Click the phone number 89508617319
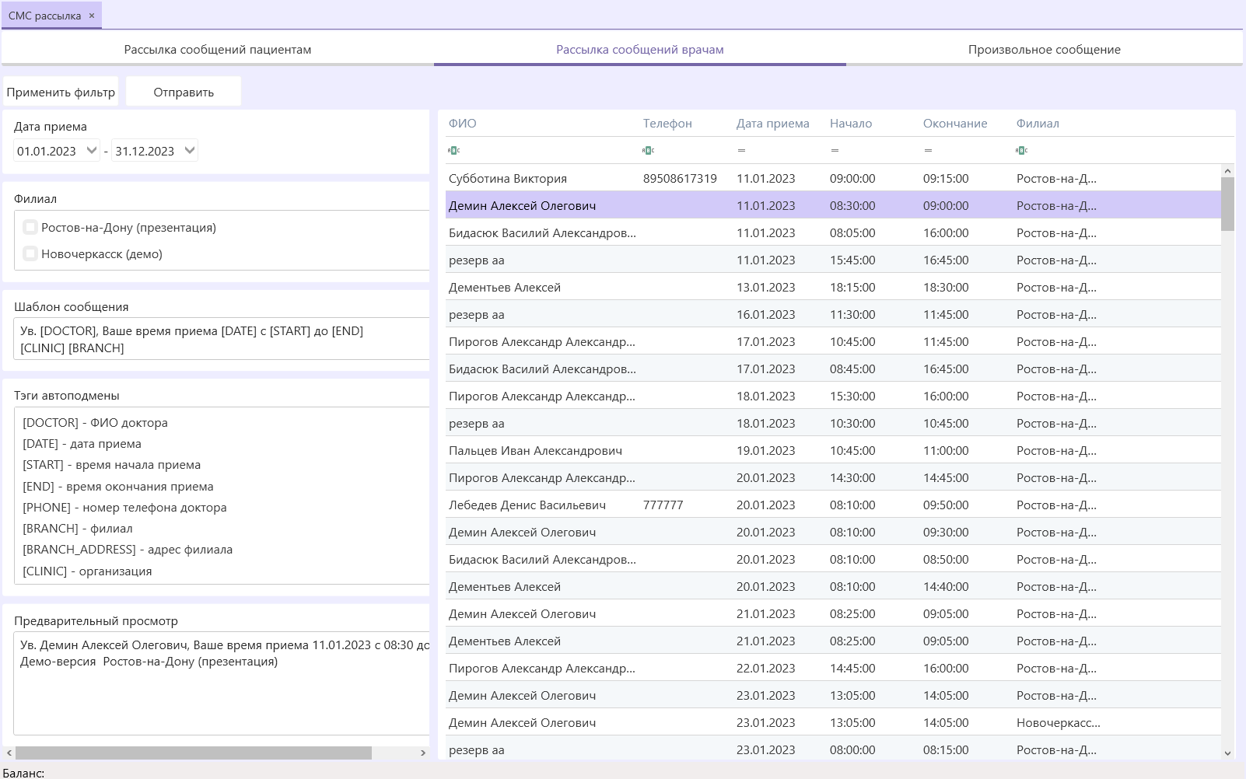The height and width of the screenshot is (779, 1246). point(680,178)
